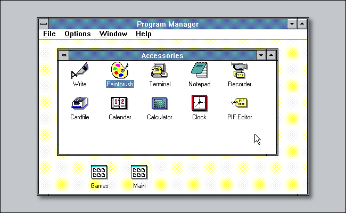Select the Games program group icon
Screen dimensions: 346x213
point(99,172)
